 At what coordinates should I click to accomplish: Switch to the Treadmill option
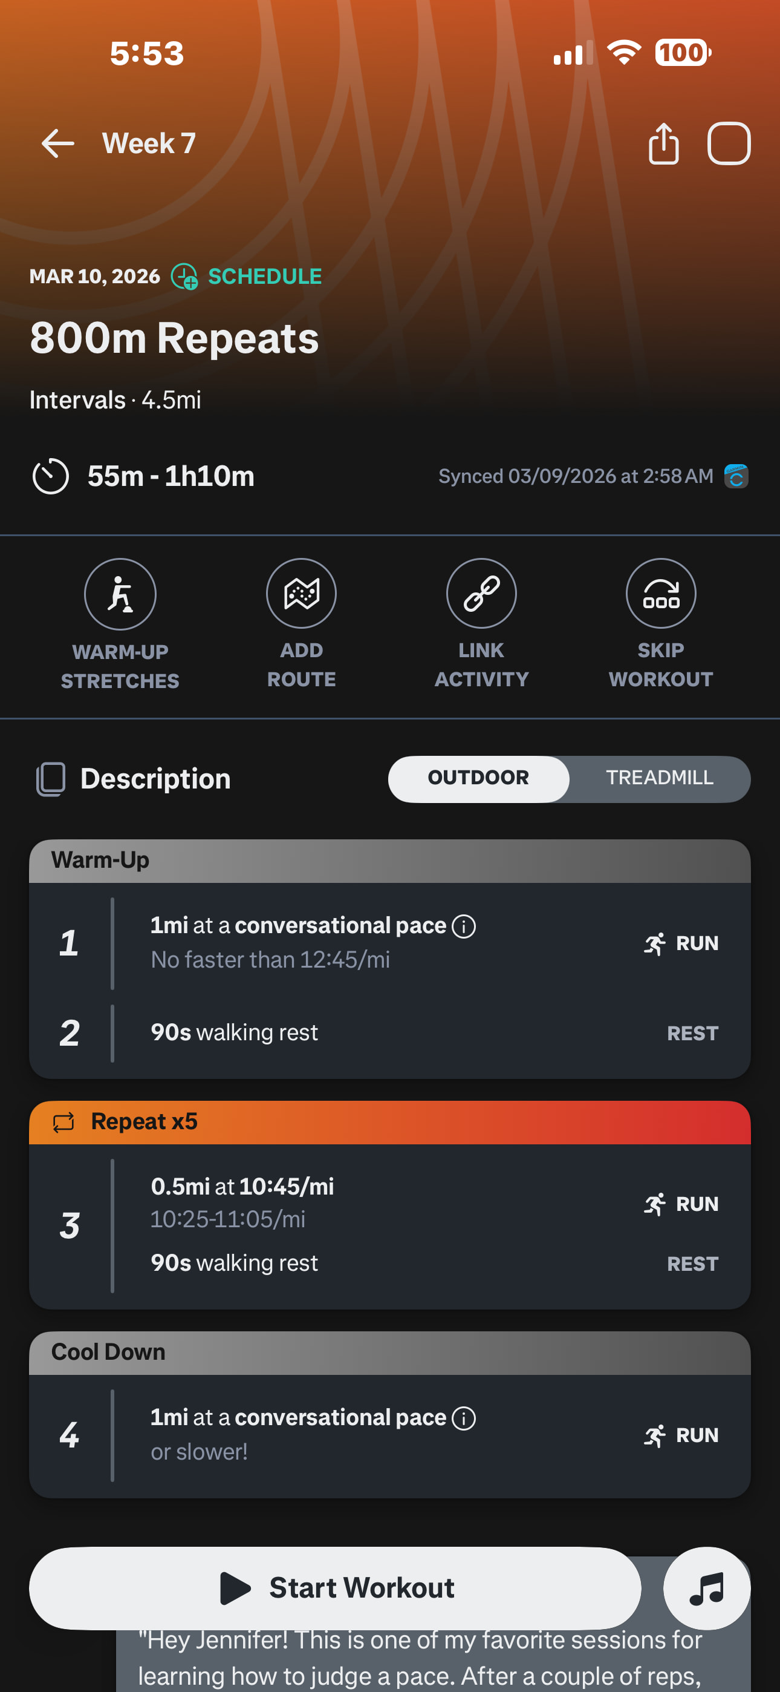coord(659,778)
